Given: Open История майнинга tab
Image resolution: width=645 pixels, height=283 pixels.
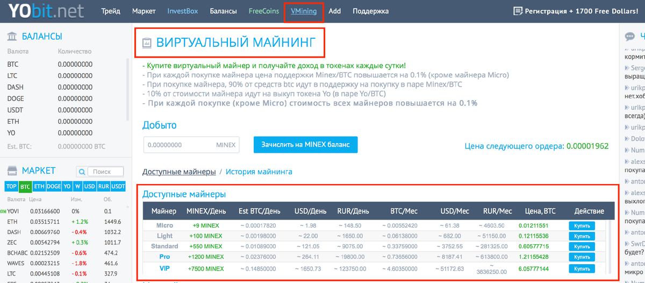Looking at the screenshot, I should tap(259, 172).
